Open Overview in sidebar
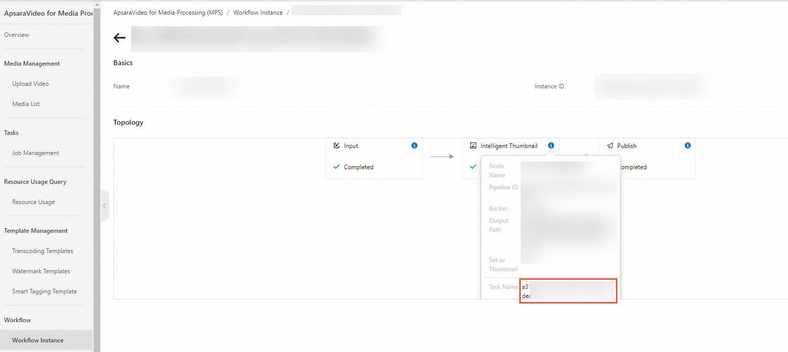 [x=17, y=35]
